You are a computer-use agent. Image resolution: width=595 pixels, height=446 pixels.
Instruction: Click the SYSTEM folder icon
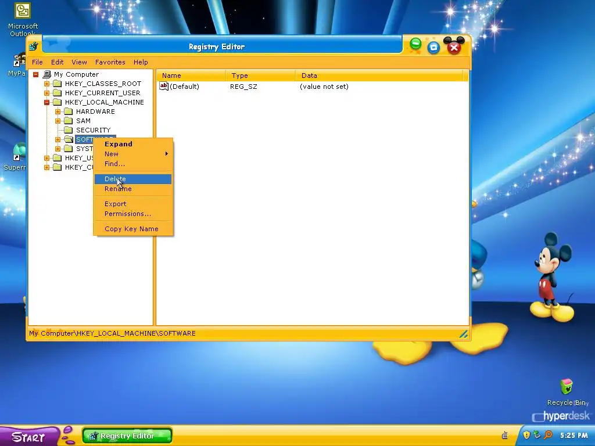tap(69, 149)
